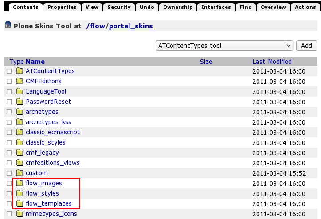Click the Plone Skins Tool icon
This screenshot has width=321, height=219.
(8, 26)
